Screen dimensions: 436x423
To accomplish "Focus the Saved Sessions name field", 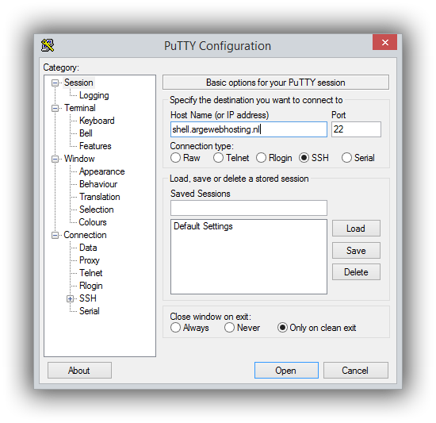I will pyautogui.click(x=249, y=208).
